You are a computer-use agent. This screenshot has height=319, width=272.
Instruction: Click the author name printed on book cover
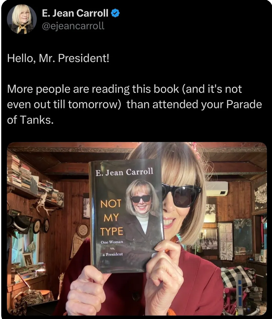125,172
